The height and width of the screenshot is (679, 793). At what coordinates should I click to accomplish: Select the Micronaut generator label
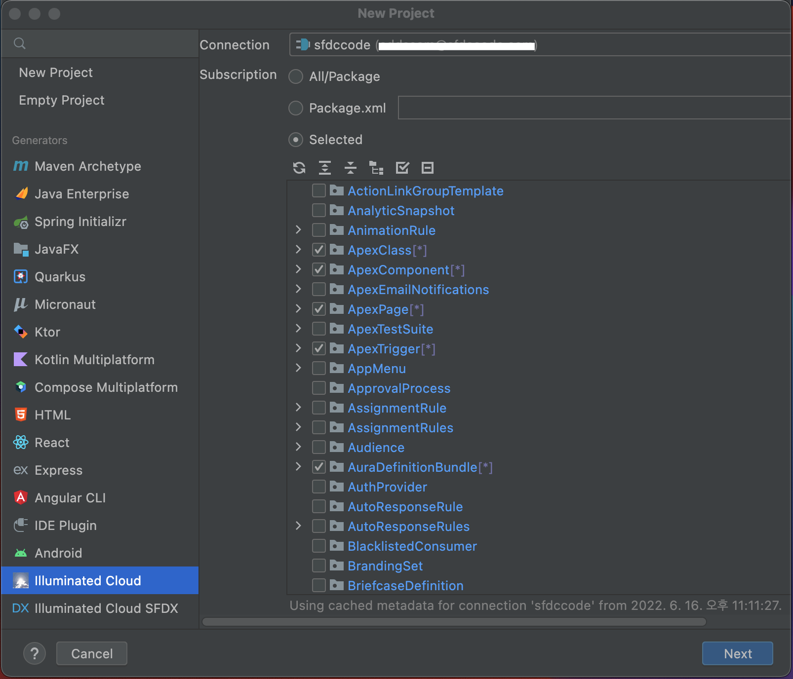click(x=65, y=304)
